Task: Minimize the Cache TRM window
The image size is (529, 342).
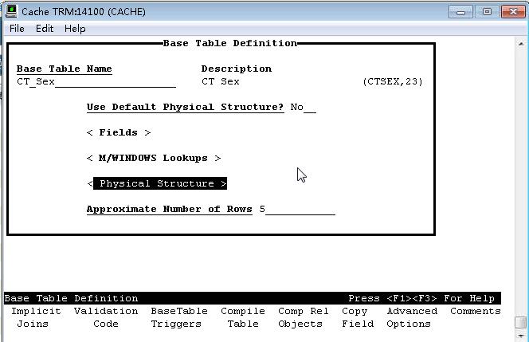Action: pos(460,12)
